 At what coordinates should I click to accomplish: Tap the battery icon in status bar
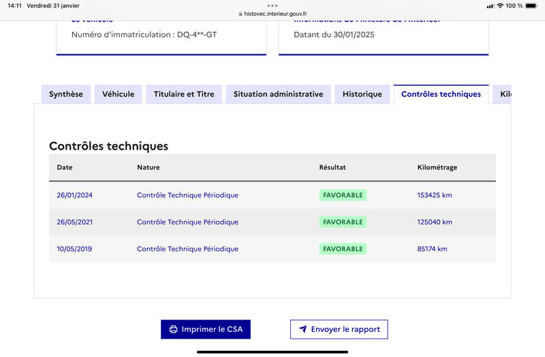(x=531, y=5)
